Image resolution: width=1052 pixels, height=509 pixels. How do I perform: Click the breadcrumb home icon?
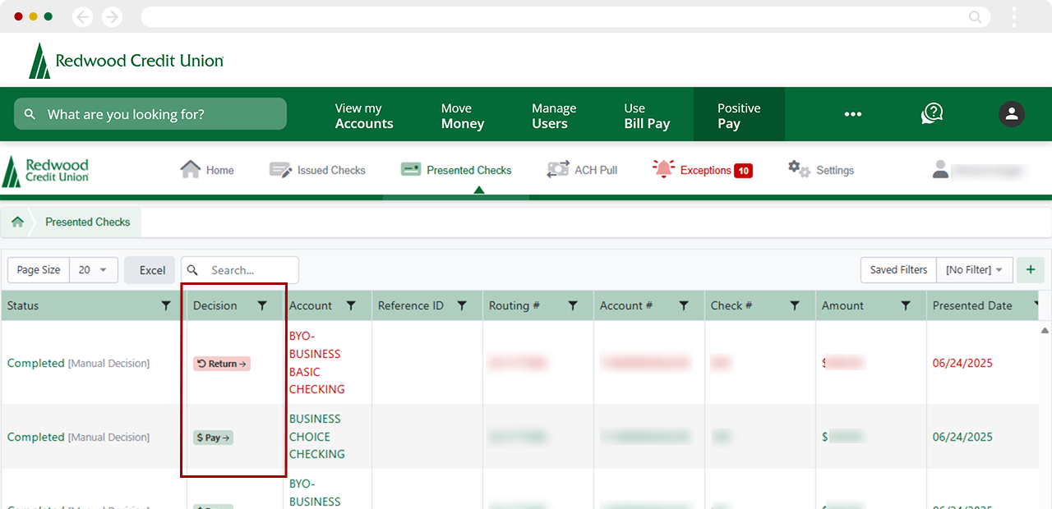point(17,222)
